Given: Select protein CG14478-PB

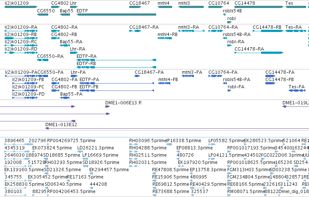Looking at the screenshot, I should click(280, 80).
